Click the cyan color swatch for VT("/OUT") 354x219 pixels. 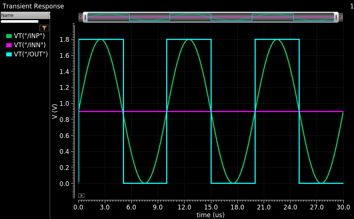click(9, 53)
